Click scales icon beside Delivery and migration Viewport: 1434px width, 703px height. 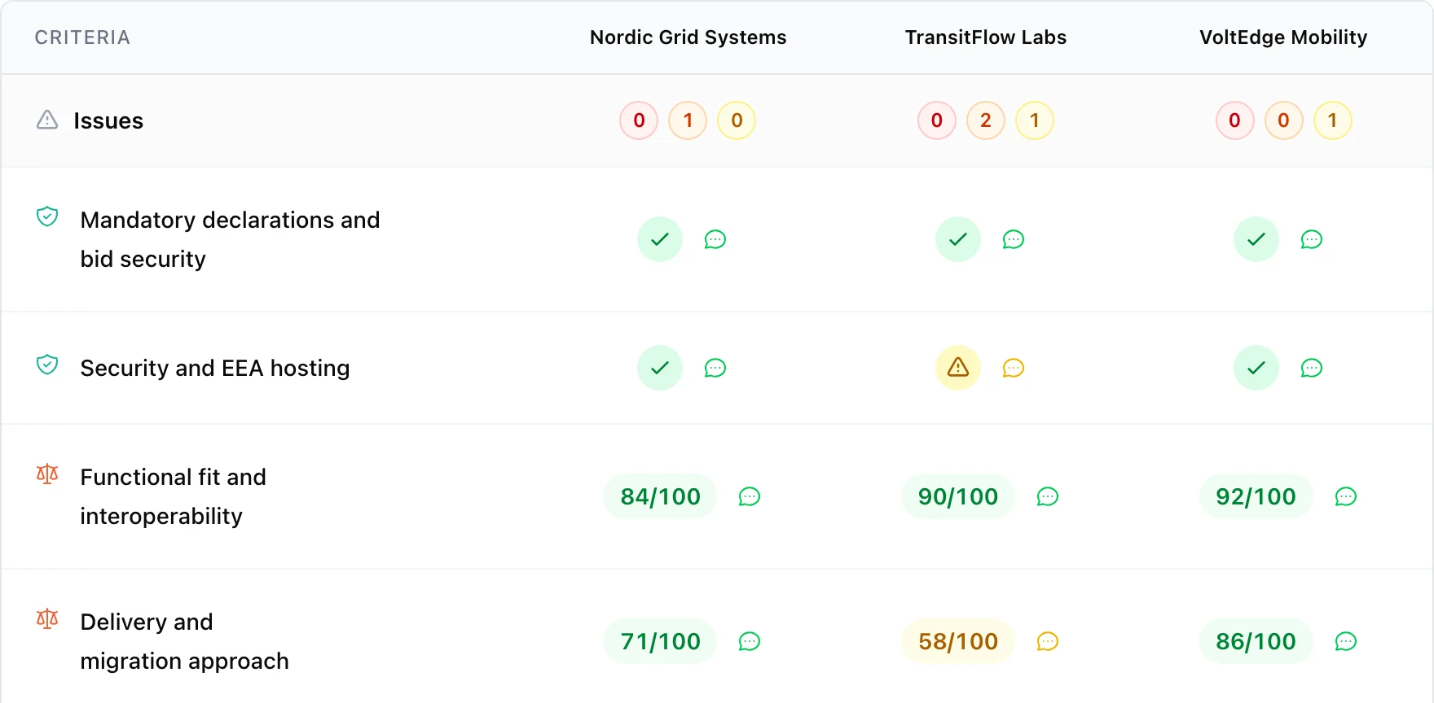click(47, 618)
